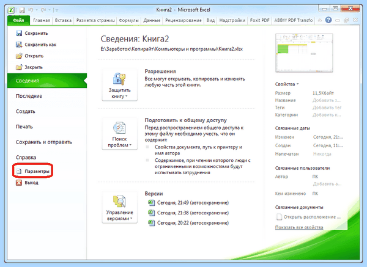Click the Напечатан value Никогда
The height and width of the screenshot is (267, 367).
[x=322, y=154]
